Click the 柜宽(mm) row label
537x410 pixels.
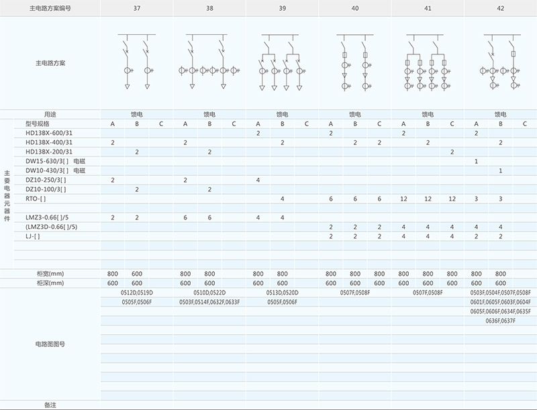coord(50,274)
